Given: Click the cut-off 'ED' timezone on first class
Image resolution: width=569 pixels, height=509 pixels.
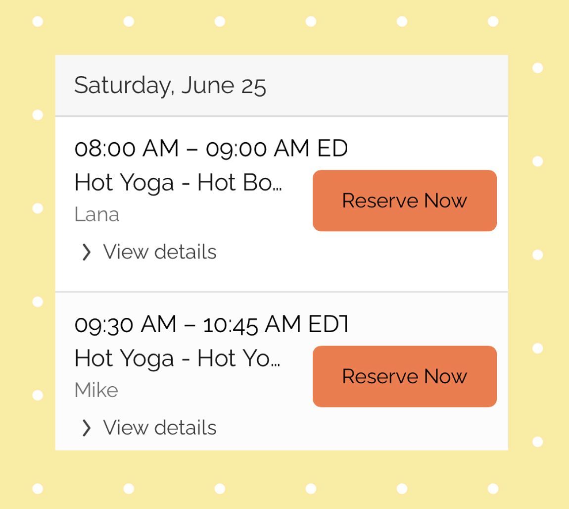Looking at the screenshot, I should pos(332,149).
